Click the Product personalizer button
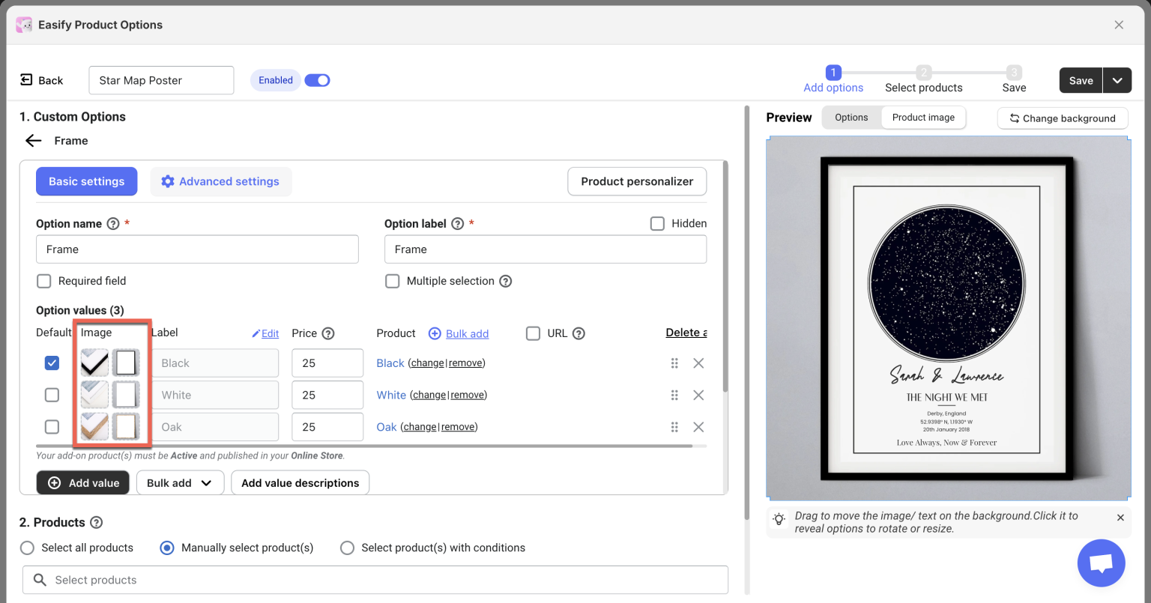 click(637, 181)
